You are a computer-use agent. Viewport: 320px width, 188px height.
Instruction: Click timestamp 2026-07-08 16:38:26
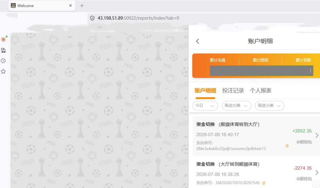point(217,175)
